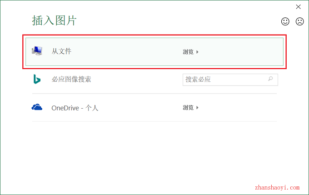Click the magnifier icon in 搜索必应 box
Screen dimensions: 309x195
(270, 79)
